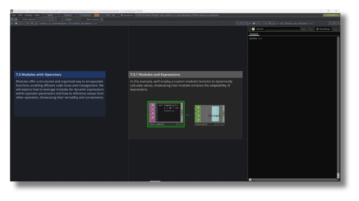Toggle the bypass flag on constant1
The image size is (359, 201).
198,111
